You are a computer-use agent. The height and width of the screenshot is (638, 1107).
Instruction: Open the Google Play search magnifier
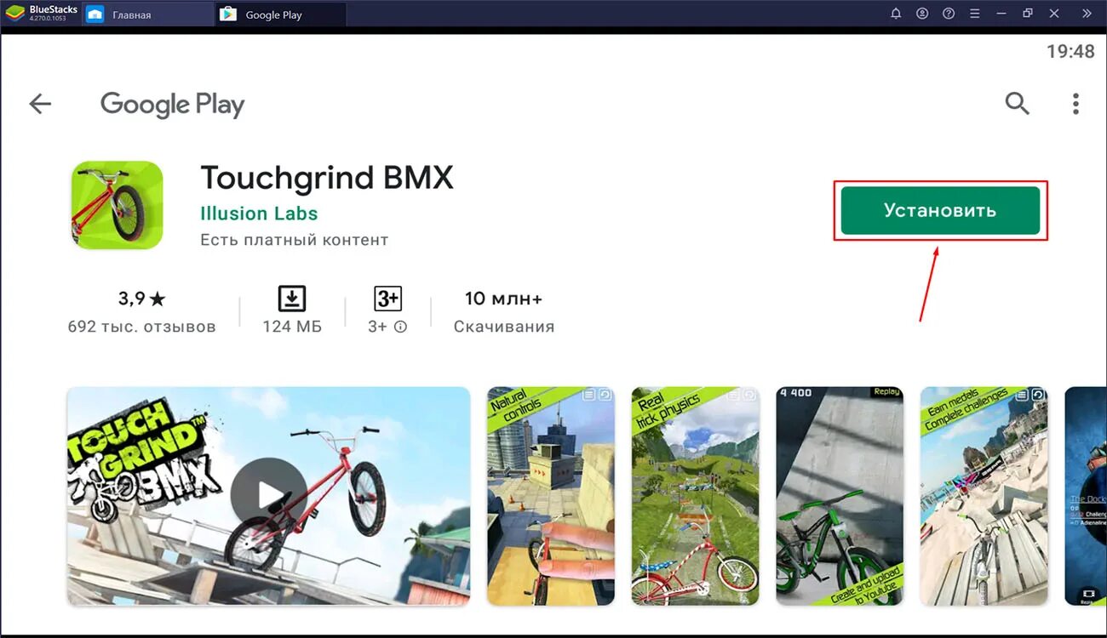1017,104
